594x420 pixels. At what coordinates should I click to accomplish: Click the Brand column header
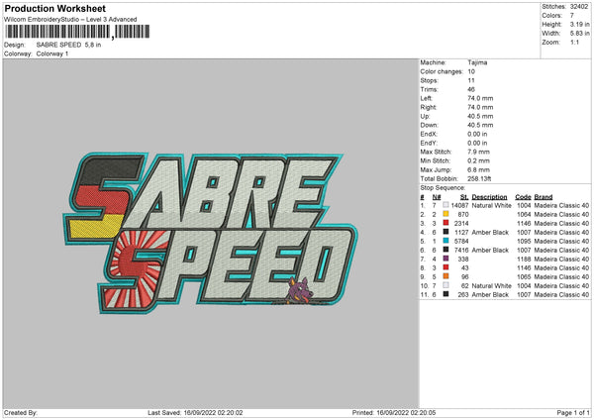[x=544, y=196]
